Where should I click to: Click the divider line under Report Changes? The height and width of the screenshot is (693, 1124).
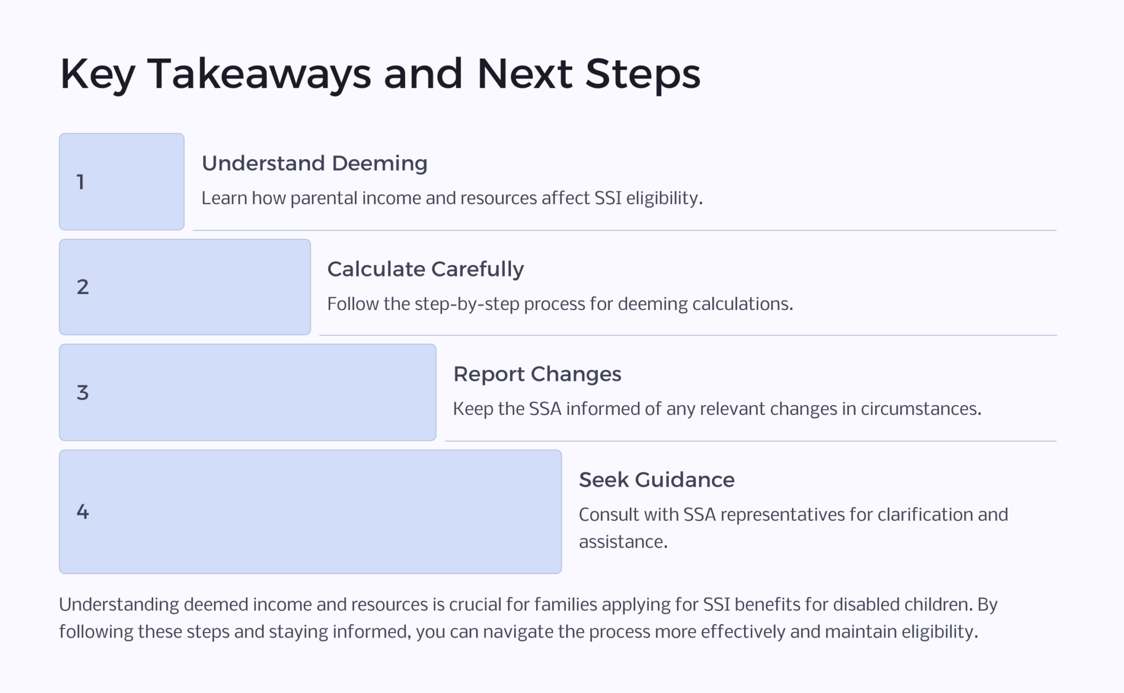point(750,441)
